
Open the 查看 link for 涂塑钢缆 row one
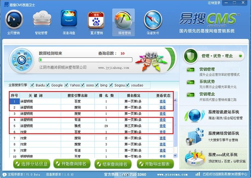point(162,101)
